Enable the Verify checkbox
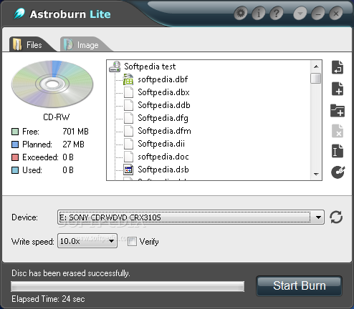Screen dimensions: 354x309 point(132,241)
